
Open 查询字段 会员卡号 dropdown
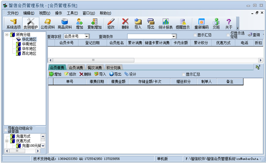click(87, 36)
